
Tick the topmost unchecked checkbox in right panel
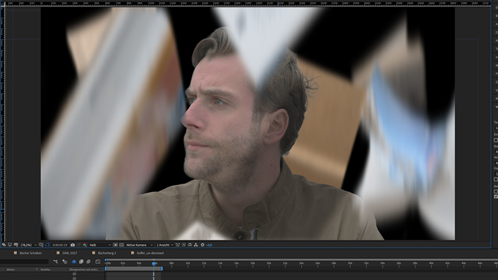[x=496, y=140]
